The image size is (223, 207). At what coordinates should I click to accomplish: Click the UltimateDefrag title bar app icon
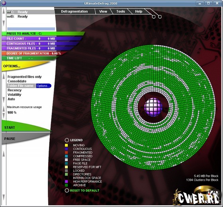(x=4, y=3)
